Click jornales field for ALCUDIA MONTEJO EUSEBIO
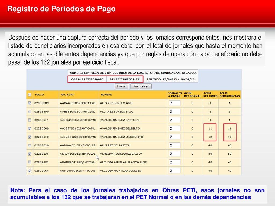275x206 pixels. [175, 170]
